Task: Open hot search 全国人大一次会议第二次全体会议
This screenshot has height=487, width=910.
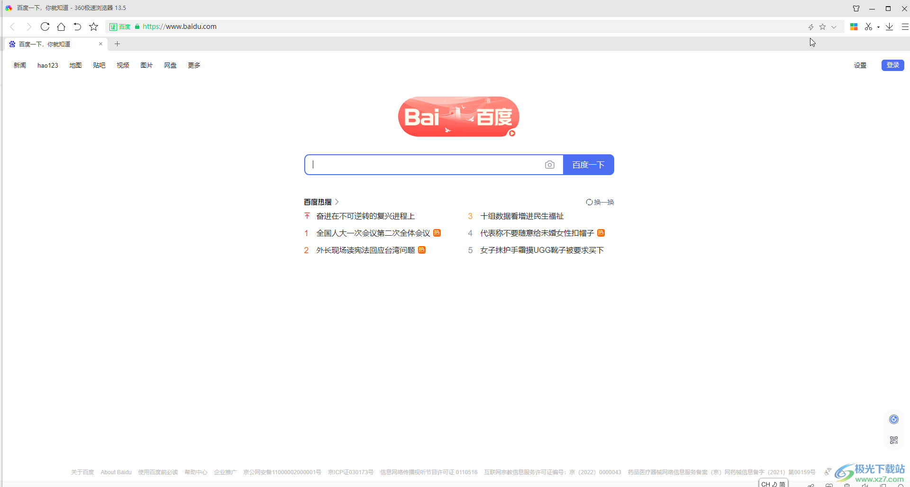Action: point(373,233)
